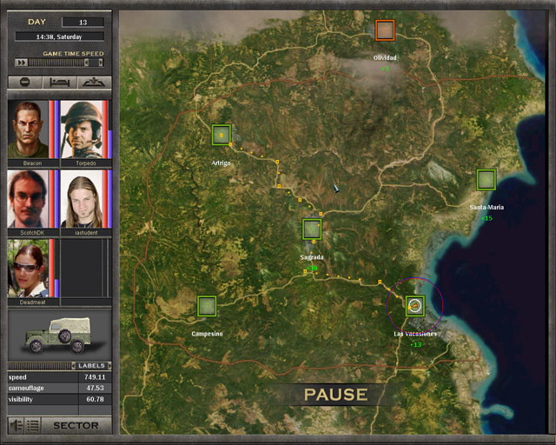Click the squad jeep vehicle image
The height and width of the screenshot is (445, 556).
click(x=60, y=335)
